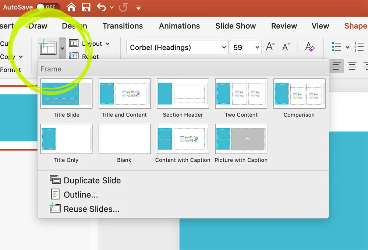Collapse the New Slide dropdown arrow
The image size is (368, 250).
[x=62, y=48]
